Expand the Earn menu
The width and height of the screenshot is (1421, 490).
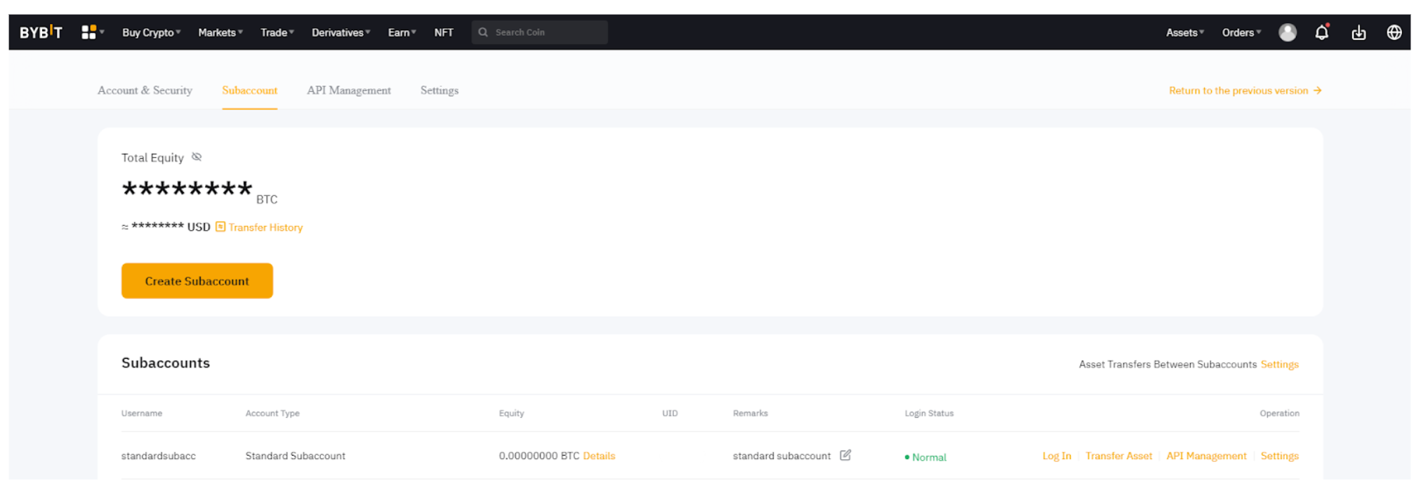pos(402,32)
